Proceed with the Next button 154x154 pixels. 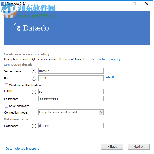click(x=139, y=147)
